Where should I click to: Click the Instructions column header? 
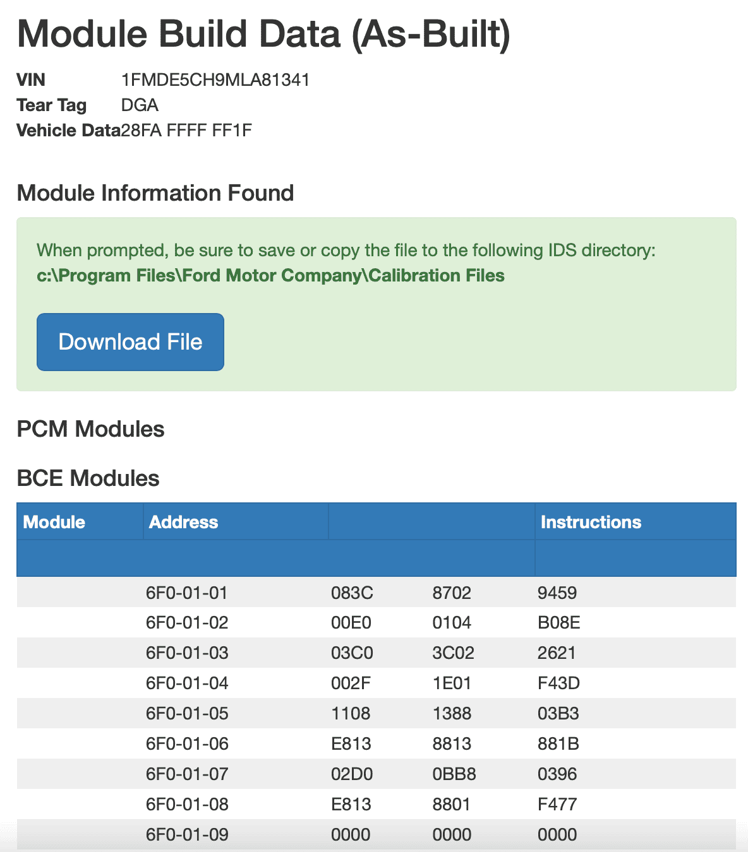pyautogui.click(x=591, y=522)
